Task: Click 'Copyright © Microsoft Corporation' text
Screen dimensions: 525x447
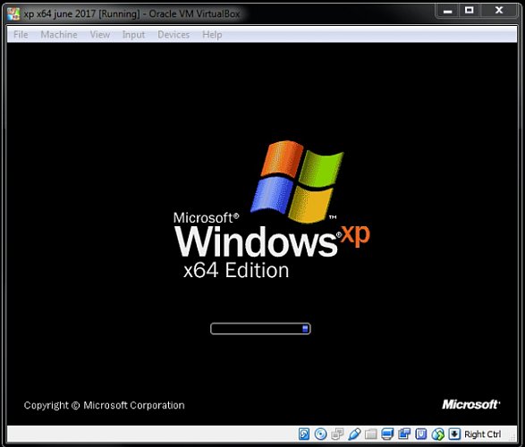Action: [x=104, y=405]
